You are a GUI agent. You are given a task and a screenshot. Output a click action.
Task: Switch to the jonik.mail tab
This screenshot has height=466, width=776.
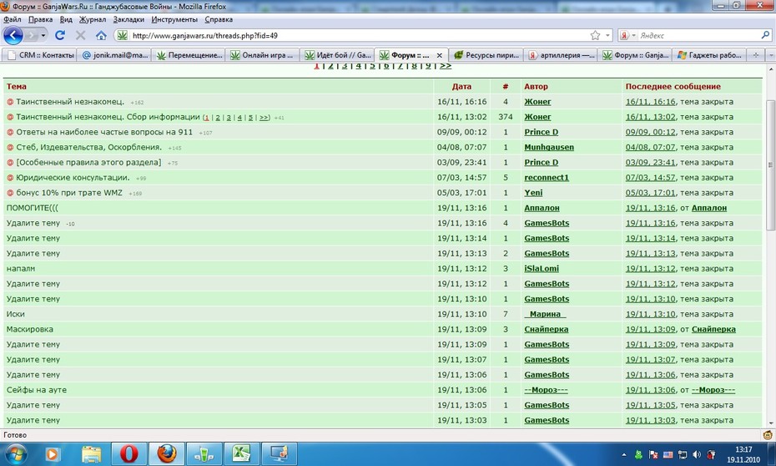pos(114,55)
